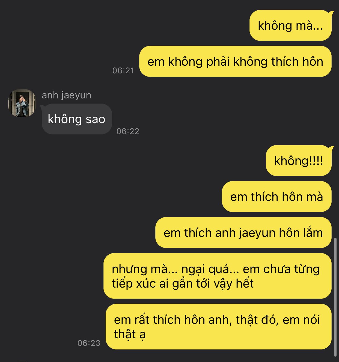Tap the words thật ạ in last message
The width and height of the screenshot is (339, 362).
(130, 334)
